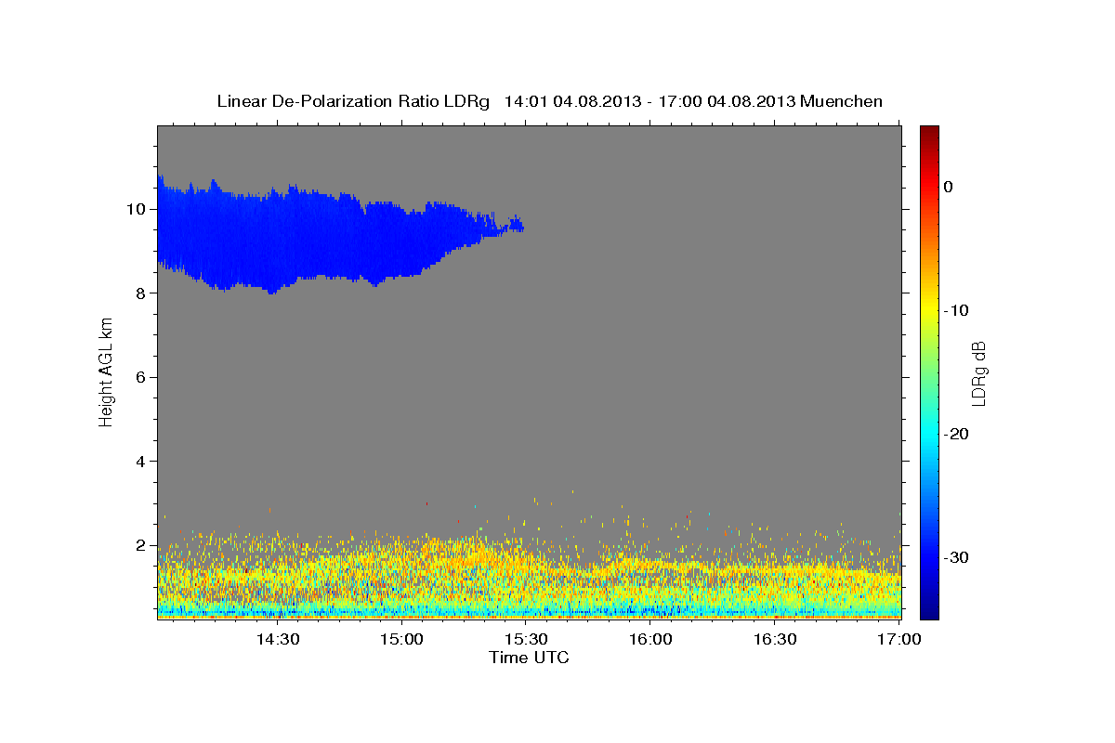Click the 17:00 time tick label
This screenshot has width=1115, height=743.
click(x=899, y=639)
